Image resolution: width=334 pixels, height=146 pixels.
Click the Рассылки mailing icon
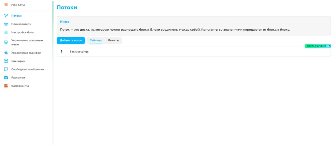pyautogui.click(x=6, y=77)
